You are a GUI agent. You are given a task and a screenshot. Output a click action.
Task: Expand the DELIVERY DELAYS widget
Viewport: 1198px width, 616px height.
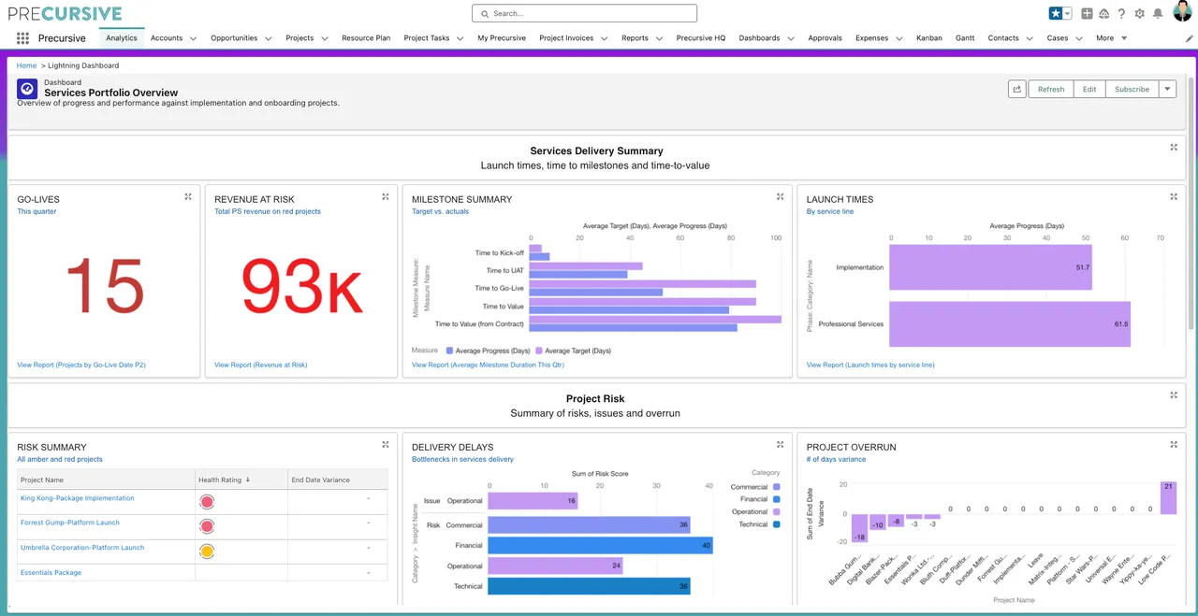[x=780, y=444]
